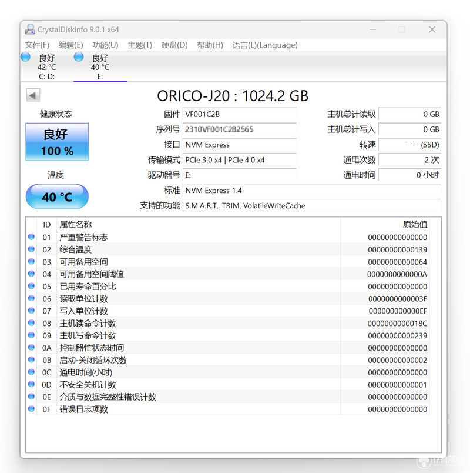Image resolution: width=470 pixels, height=473 pixels.
Task: Click the 40 °C temperature button
Action: 57,196
